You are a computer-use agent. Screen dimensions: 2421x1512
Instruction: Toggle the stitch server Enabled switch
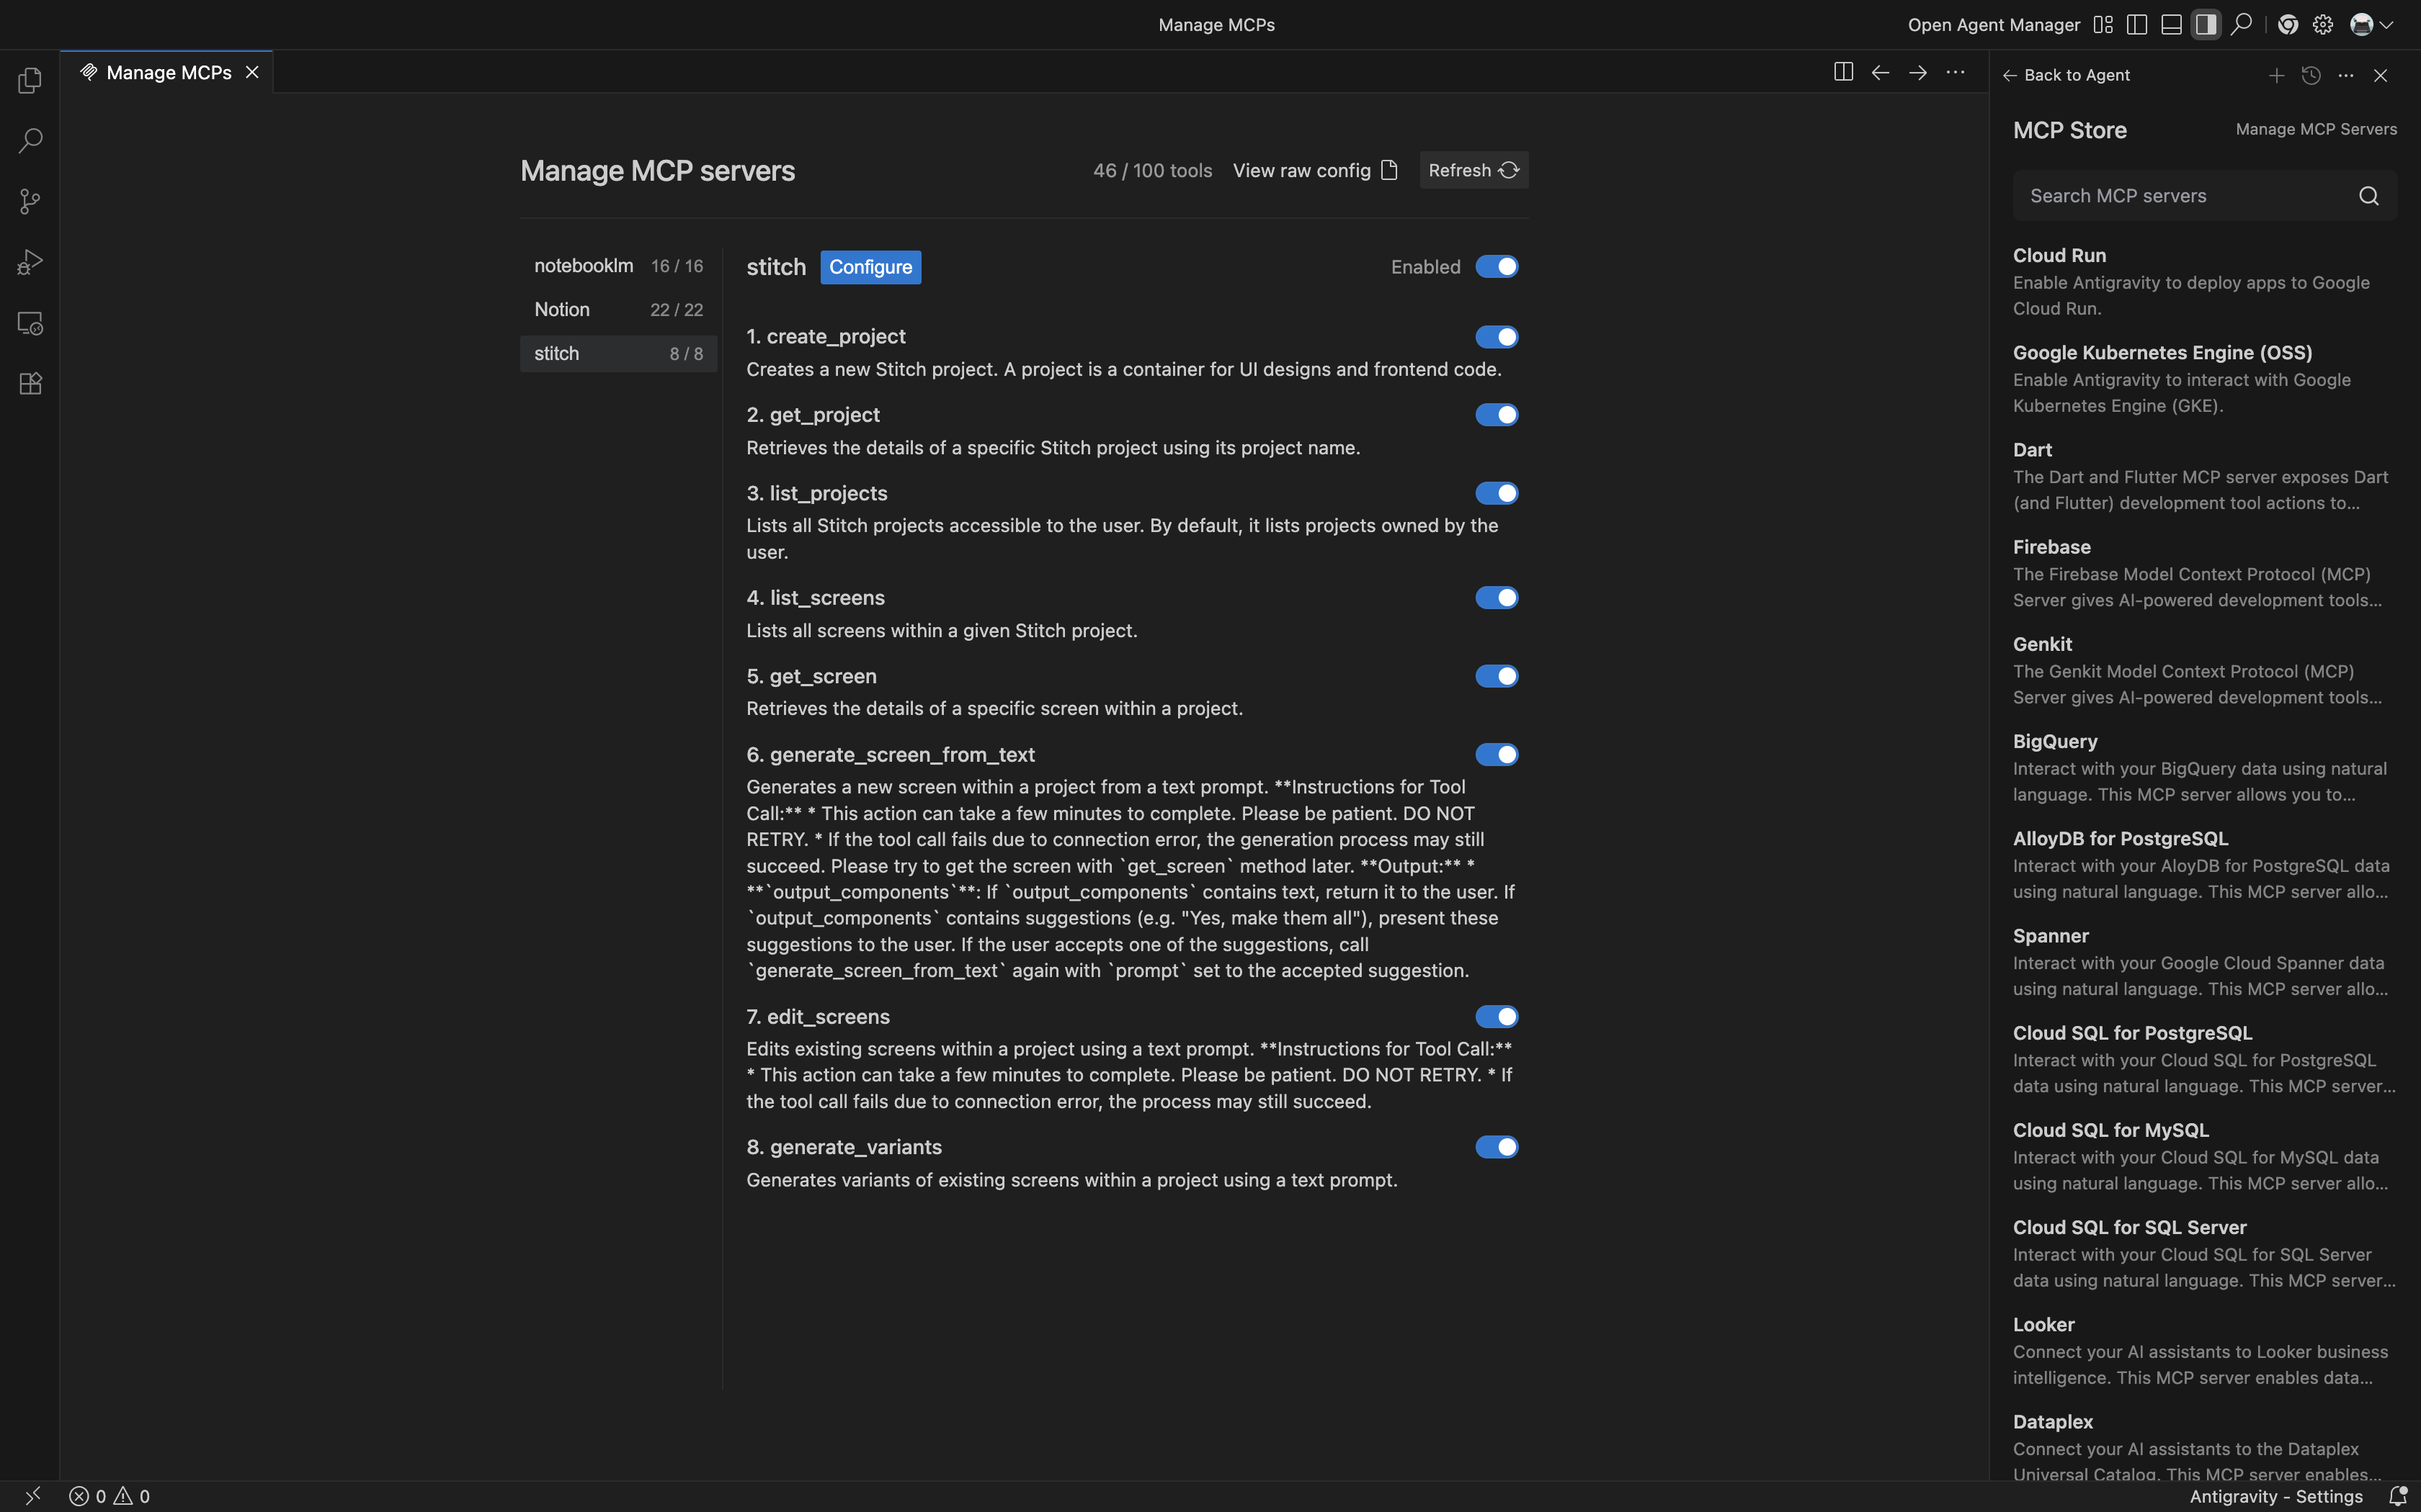(1497, 267)
